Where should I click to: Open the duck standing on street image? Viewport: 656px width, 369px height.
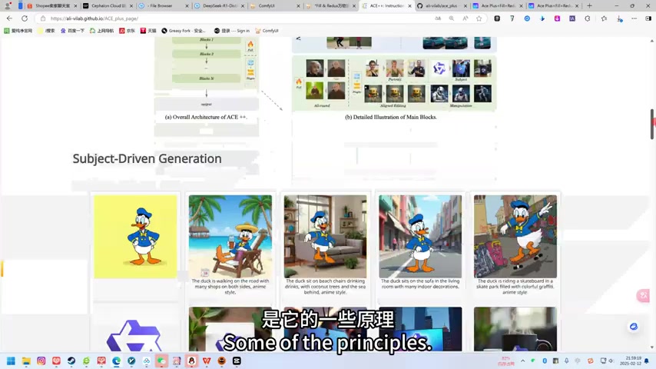tap(420, 236)
